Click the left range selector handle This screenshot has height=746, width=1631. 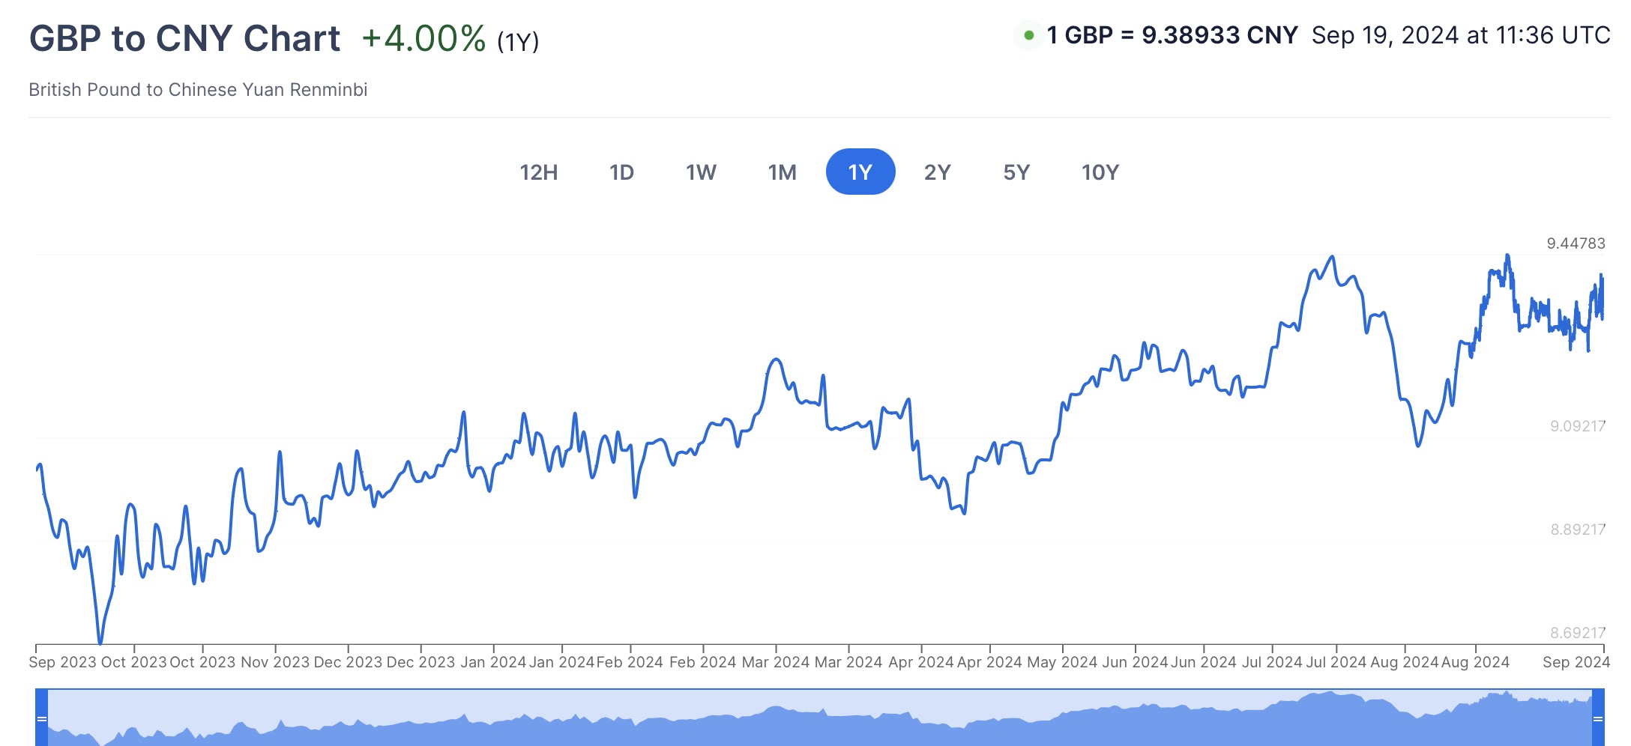click(42, 718)
